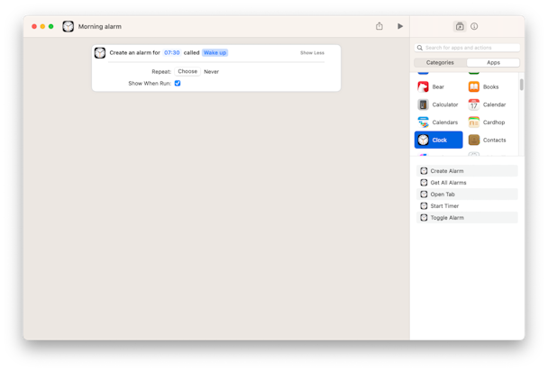Open the shortcut details info icon
Viewport: 548px width, 371px height.
474,26
